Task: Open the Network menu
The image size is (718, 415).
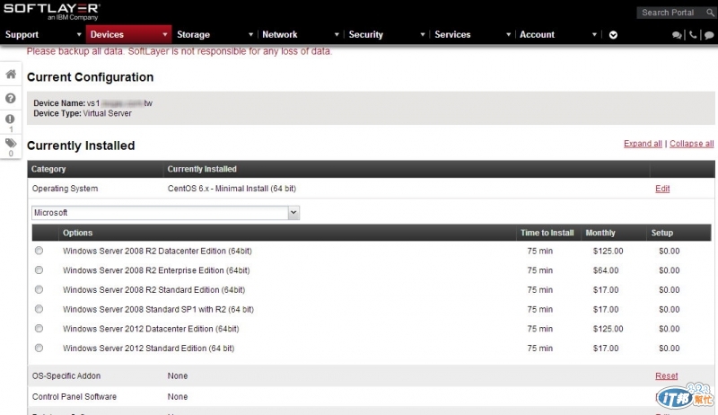Action: coord(280,35)
